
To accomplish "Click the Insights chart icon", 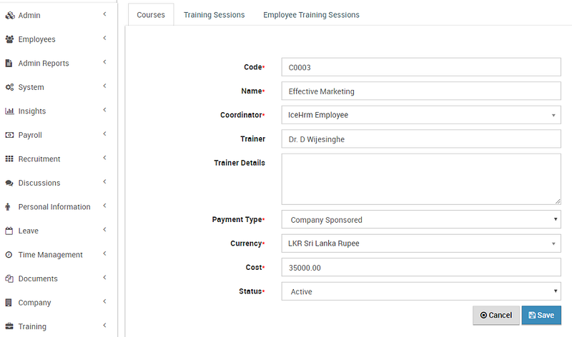I will [9, 111].
